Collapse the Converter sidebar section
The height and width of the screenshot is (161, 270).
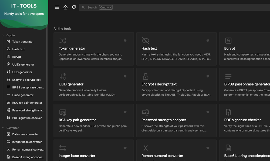(3, 128)
